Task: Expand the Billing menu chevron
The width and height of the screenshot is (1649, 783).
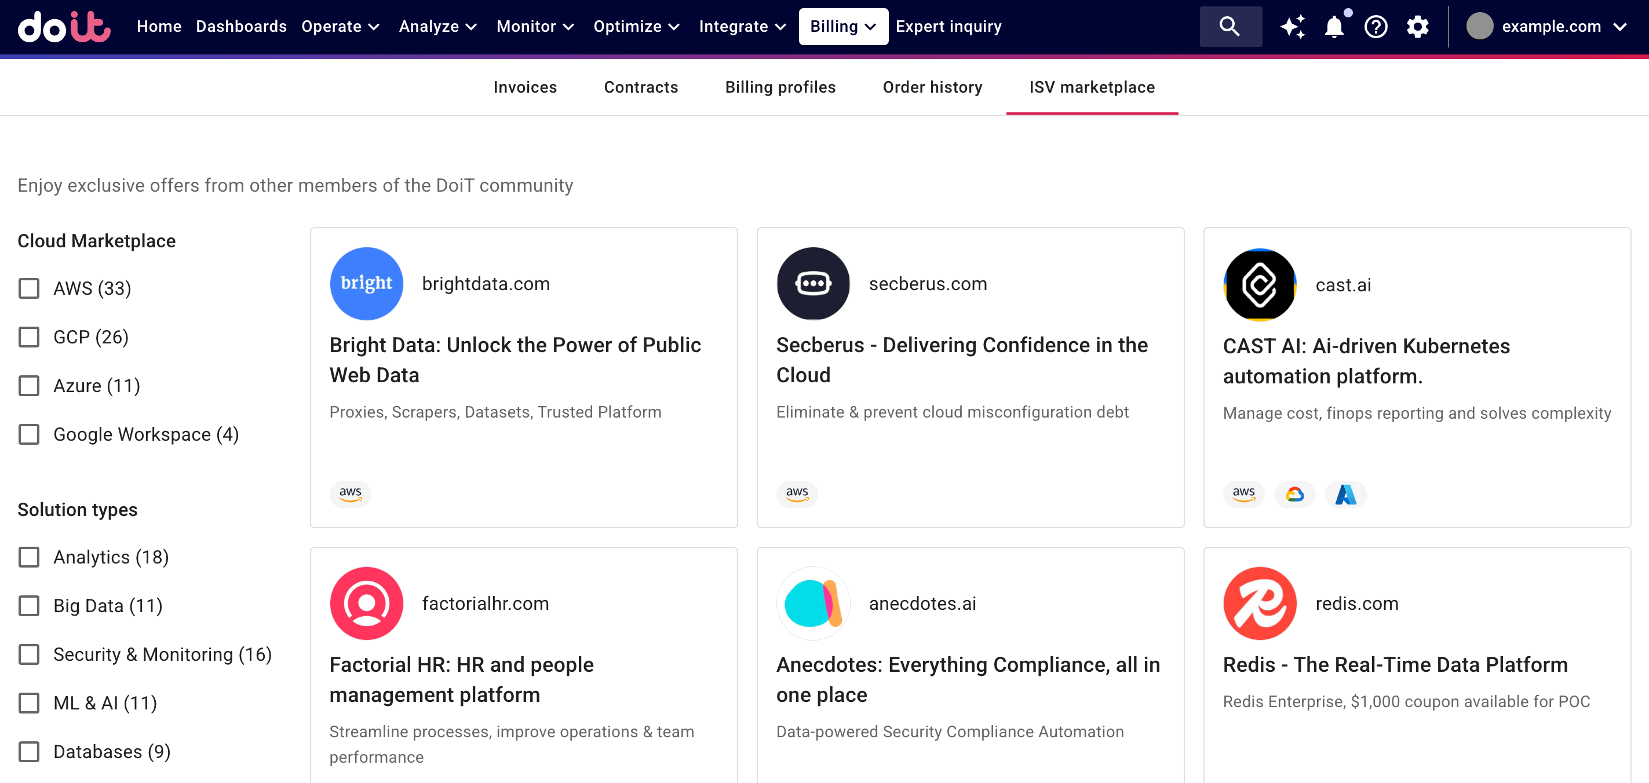Action: tap(871, 26)
